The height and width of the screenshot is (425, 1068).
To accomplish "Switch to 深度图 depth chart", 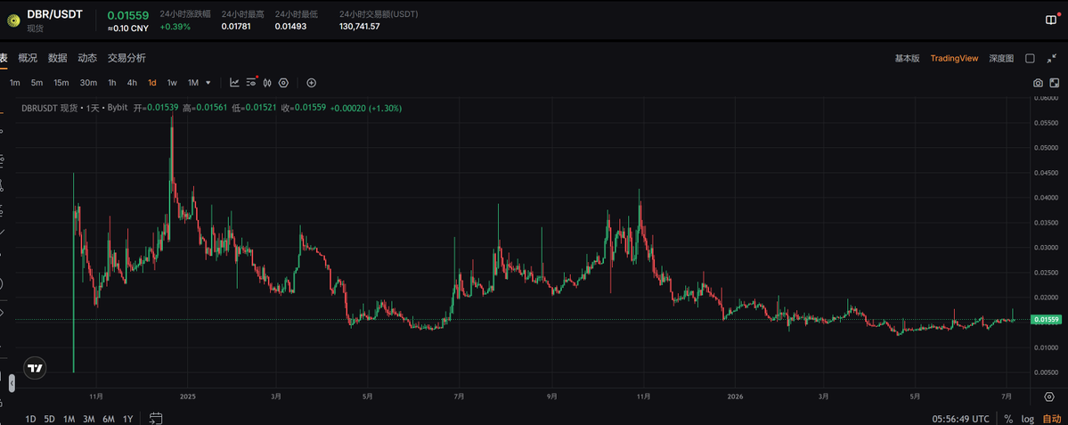I will (x=1001, y=59).
